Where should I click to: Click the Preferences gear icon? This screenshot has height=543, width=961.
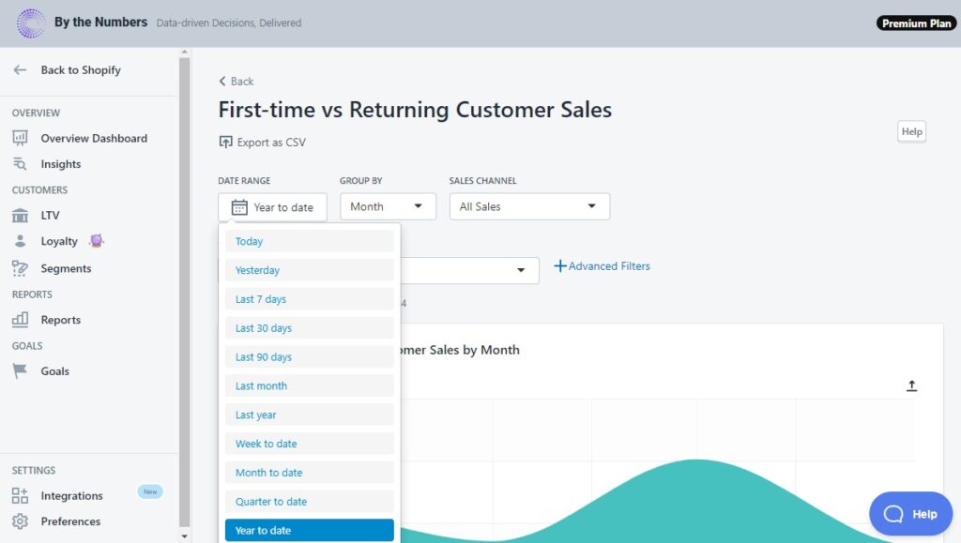(20, 521)
